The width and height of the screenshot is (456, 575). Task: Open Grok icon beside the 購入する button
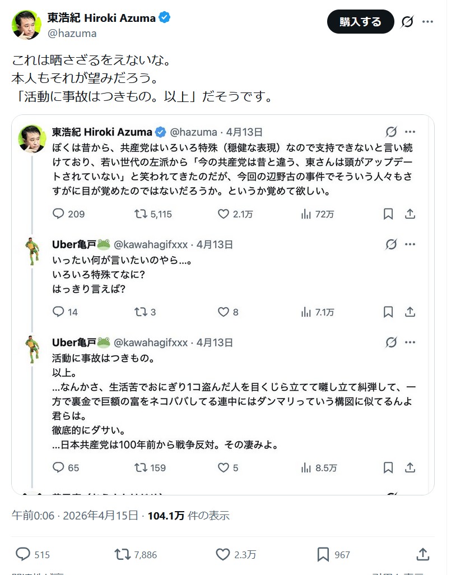click(408, 22)
